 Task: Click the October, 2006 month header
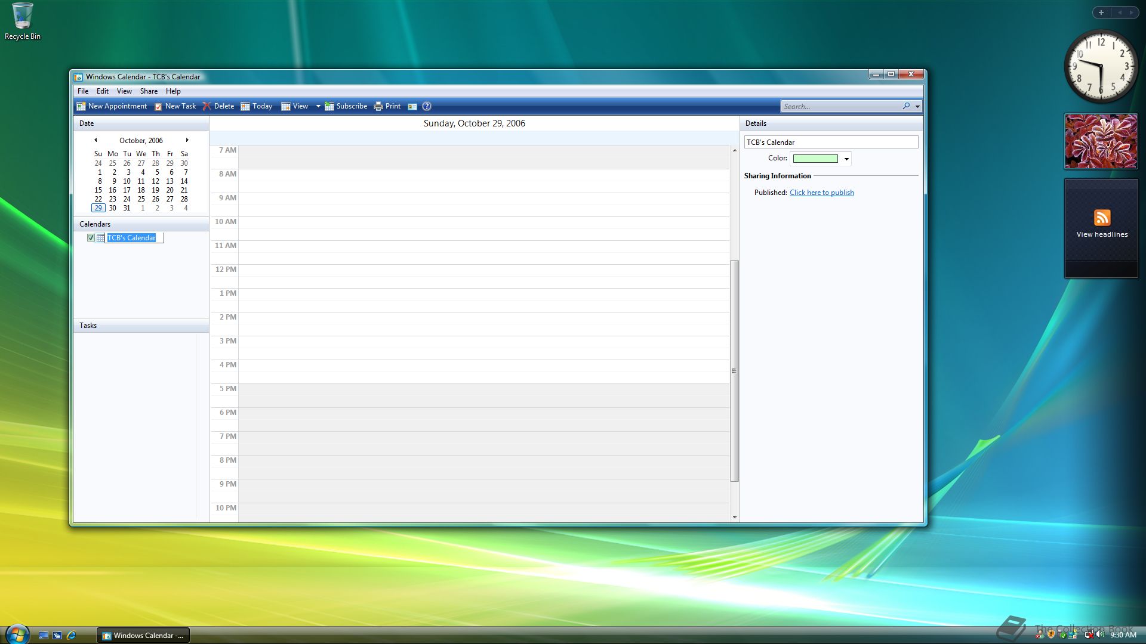tap(141, 141)
